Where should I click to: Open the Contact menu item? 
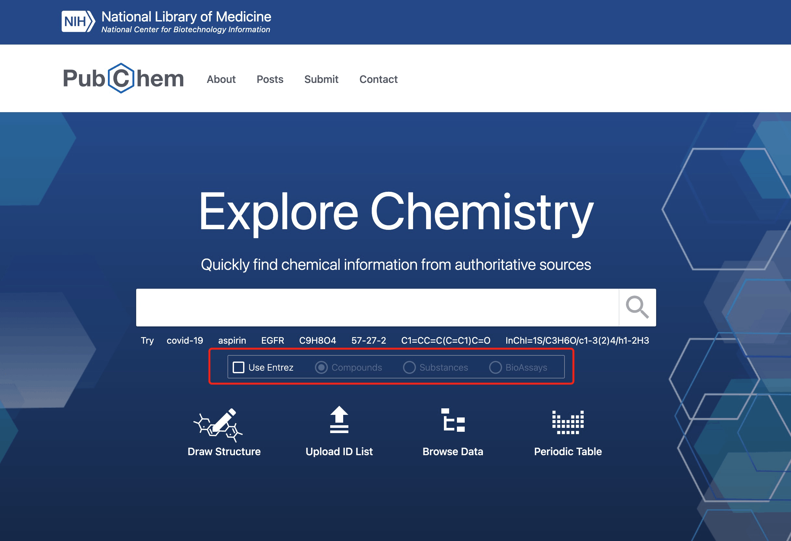[x=378, y=79]
